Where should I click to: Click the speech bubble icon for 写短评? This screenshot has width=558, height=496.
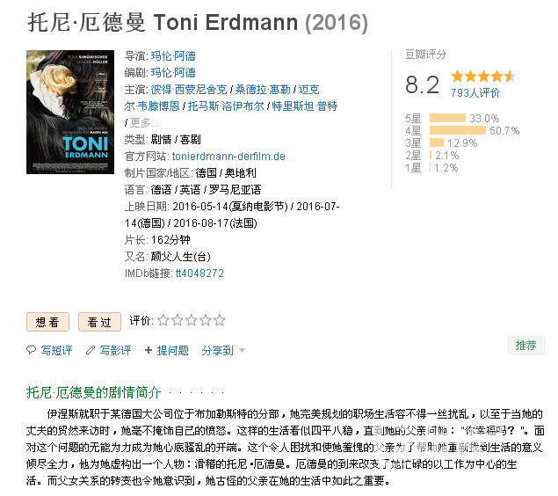point(32,350)
